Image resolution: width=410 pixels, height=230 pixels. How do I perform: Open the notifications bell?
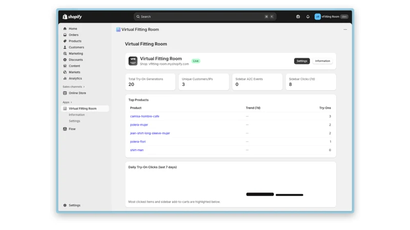308,17
